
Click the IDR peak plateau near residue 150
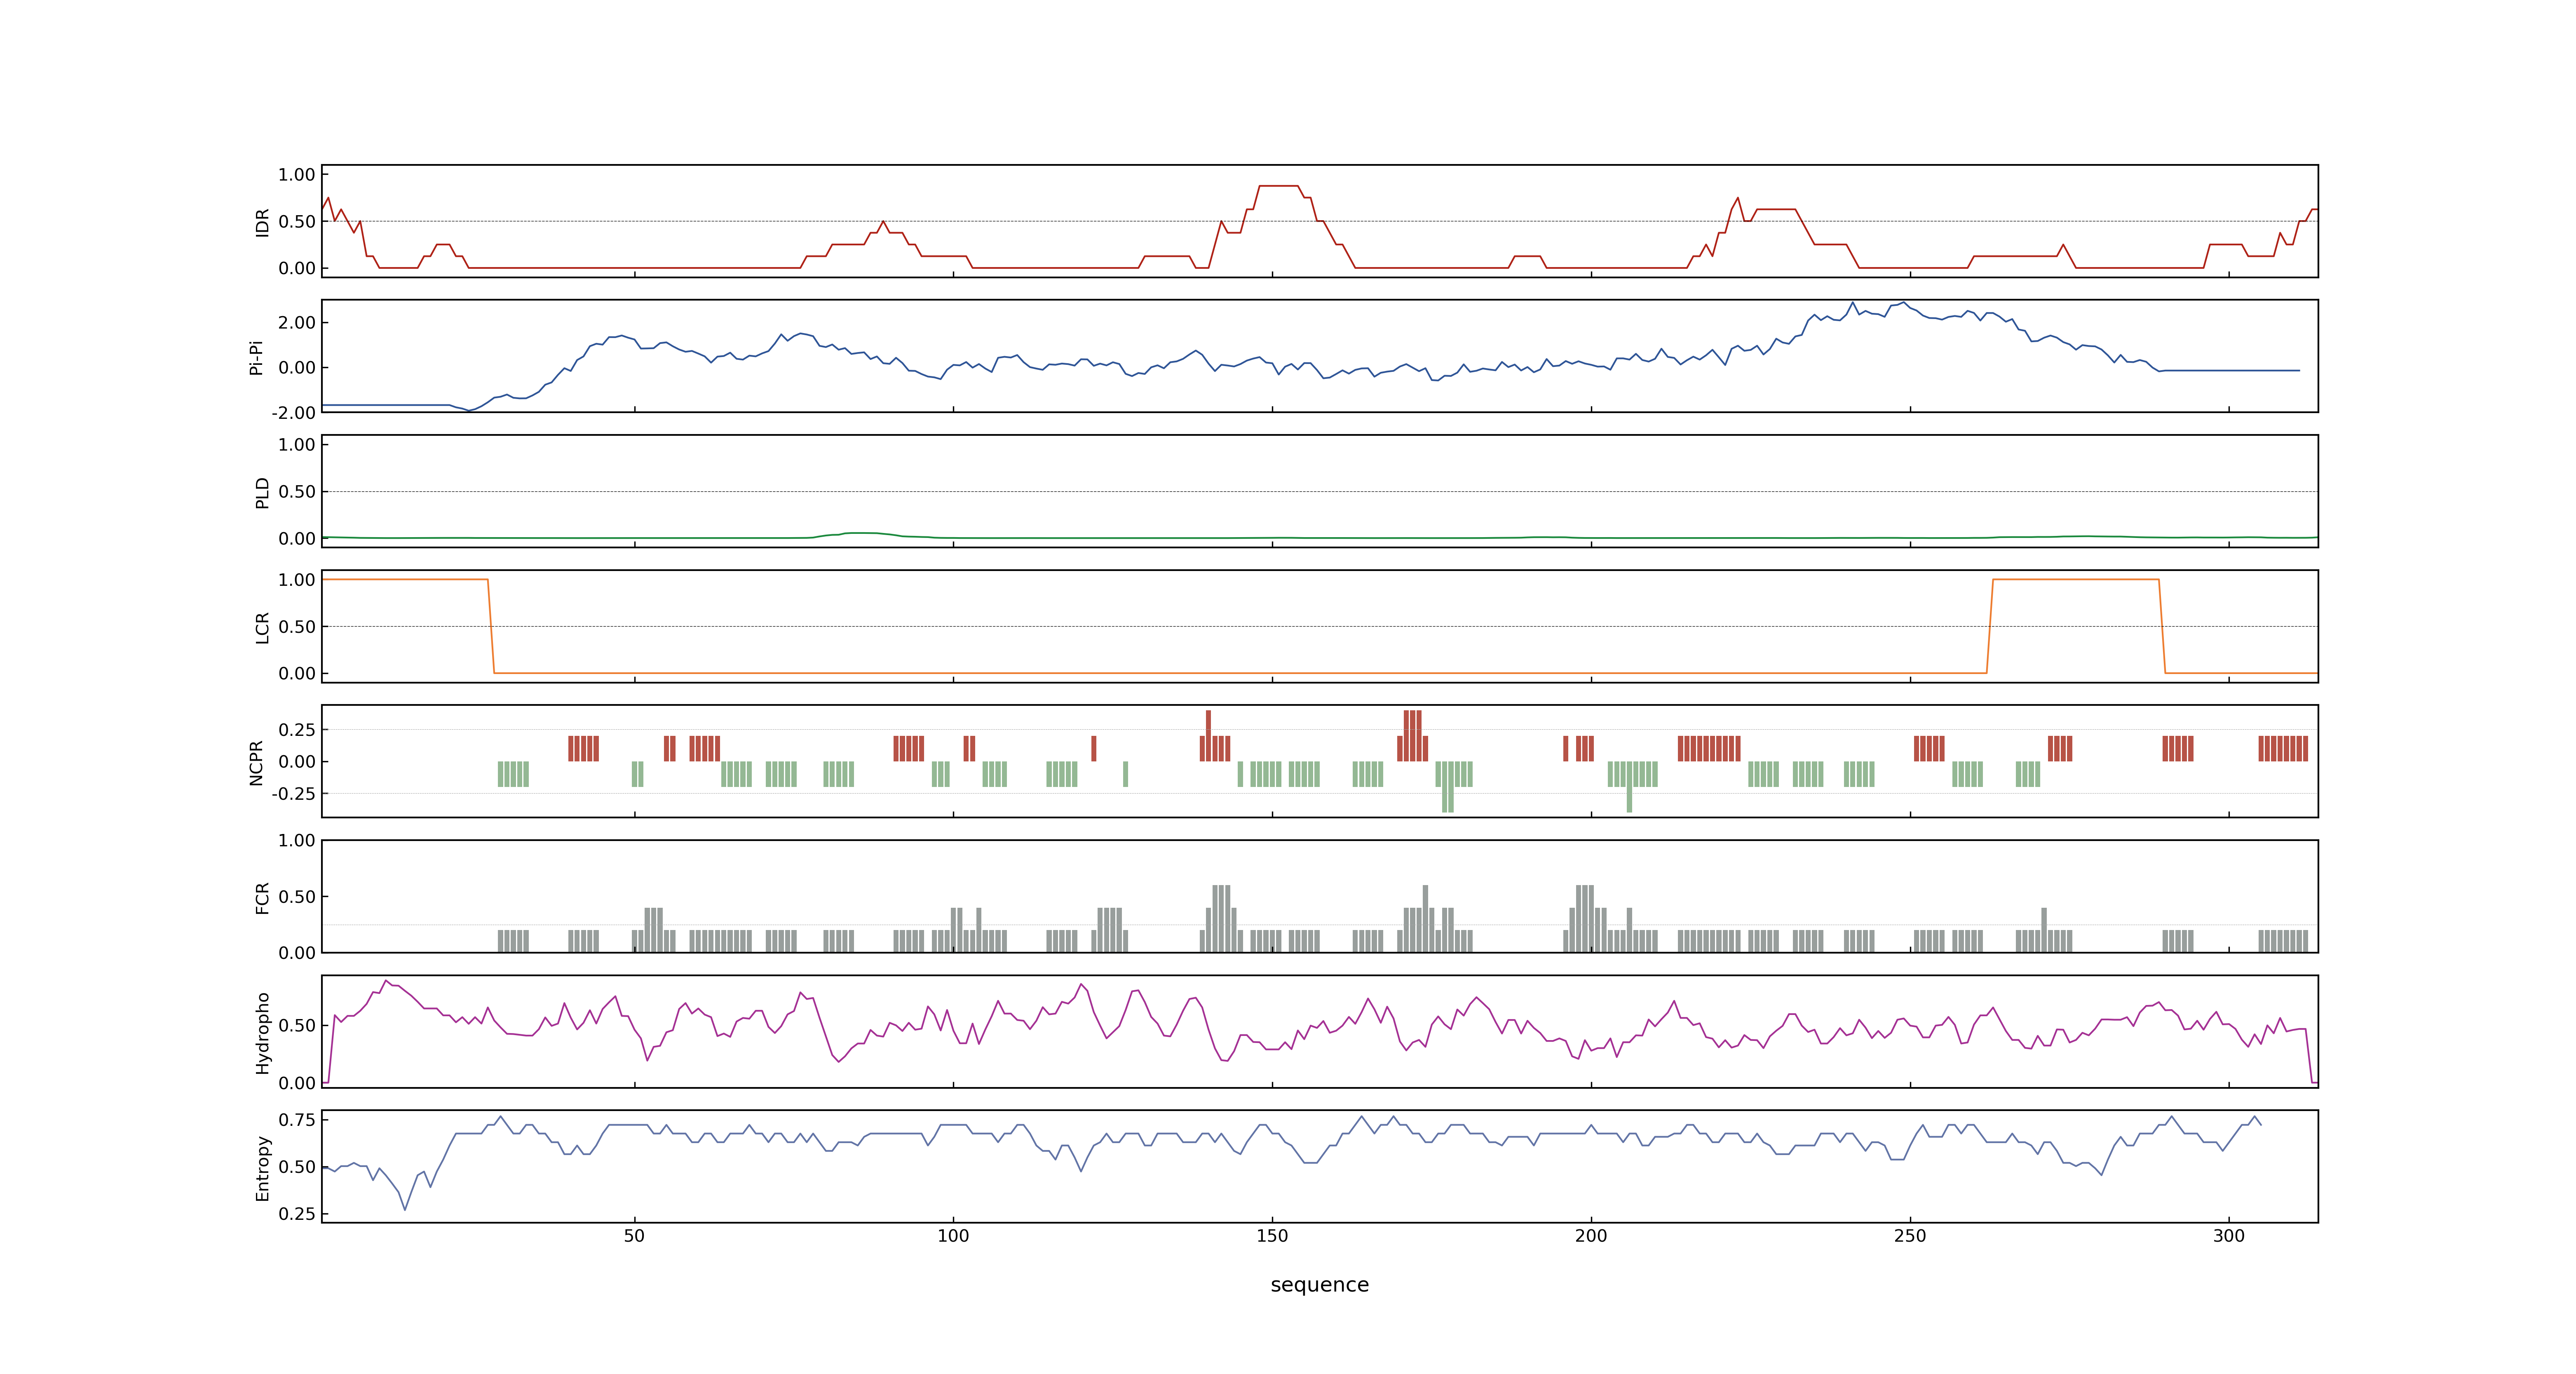pos(1278,186)
